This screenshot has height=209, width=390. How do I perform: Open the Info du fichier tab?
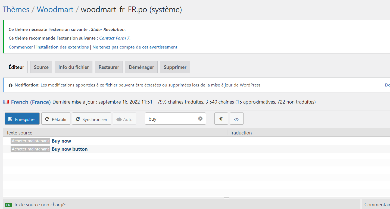pos(74,67)
